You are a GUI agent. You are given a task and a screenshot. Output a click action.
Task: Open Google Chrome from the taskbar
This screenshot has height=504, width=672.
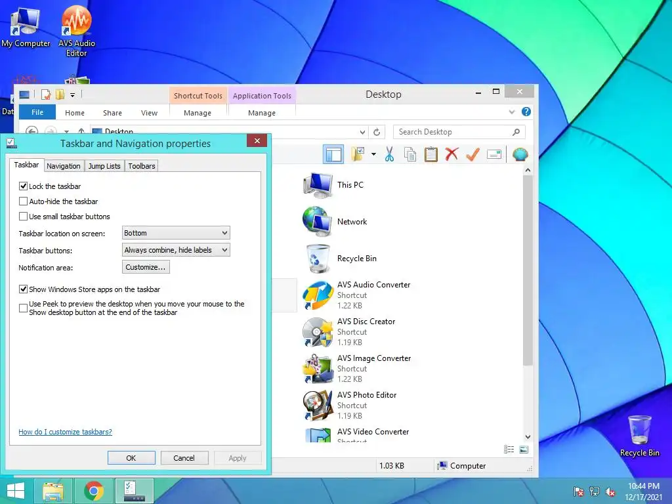(x=94, y=491)
